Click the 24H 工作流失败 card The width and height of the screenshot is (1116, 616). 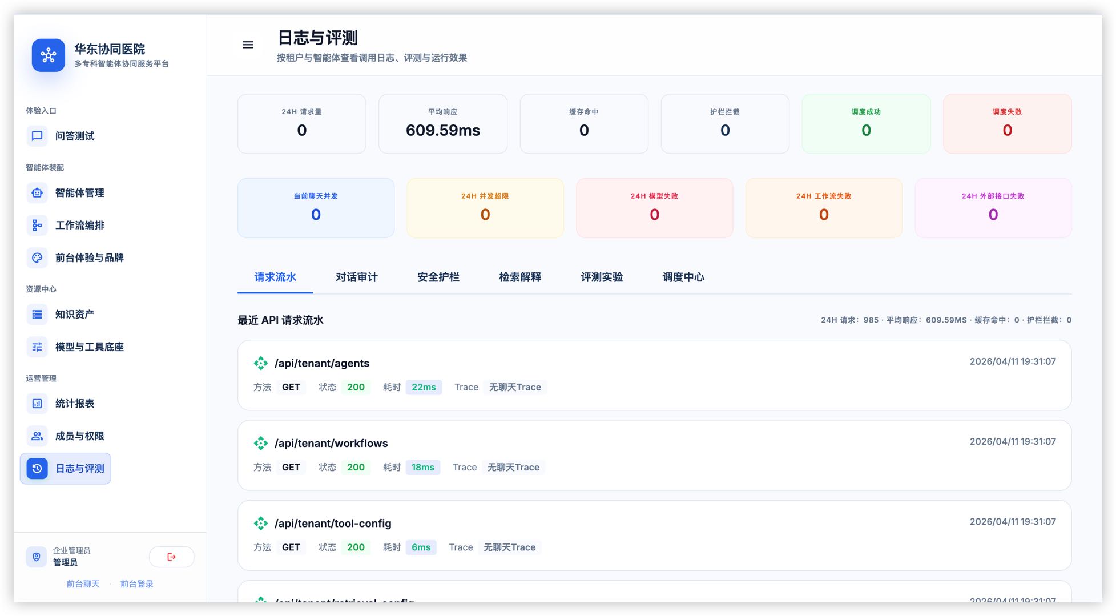click(x=824, y=208)
